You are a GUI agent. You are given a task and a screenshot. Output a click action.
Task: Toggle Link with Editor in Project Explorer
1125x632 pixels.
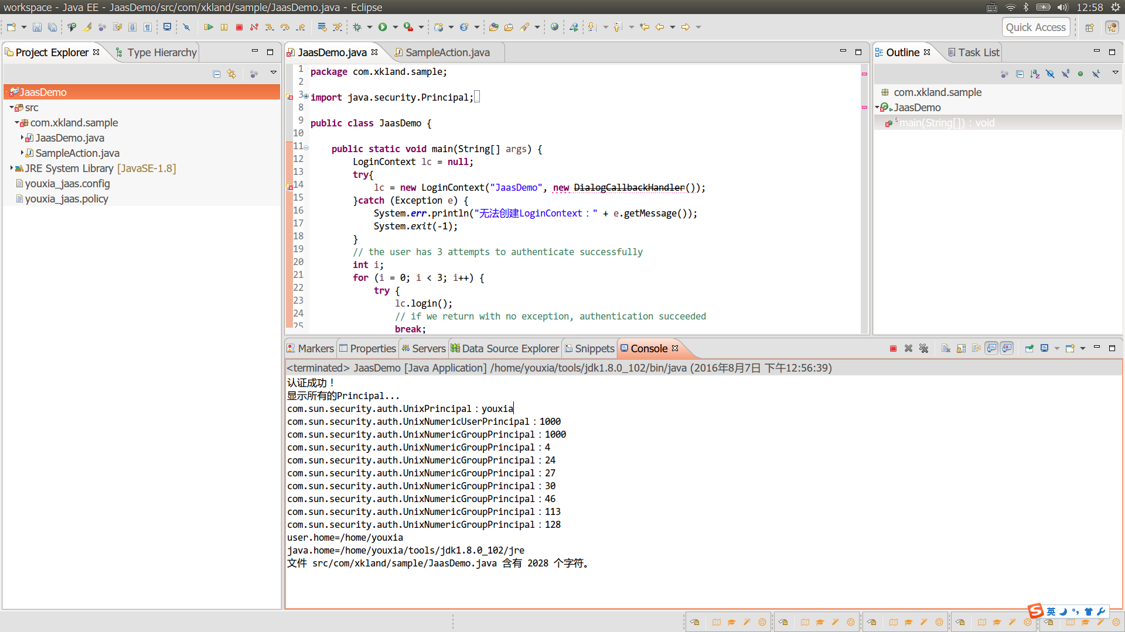click(x=231, y=73)
